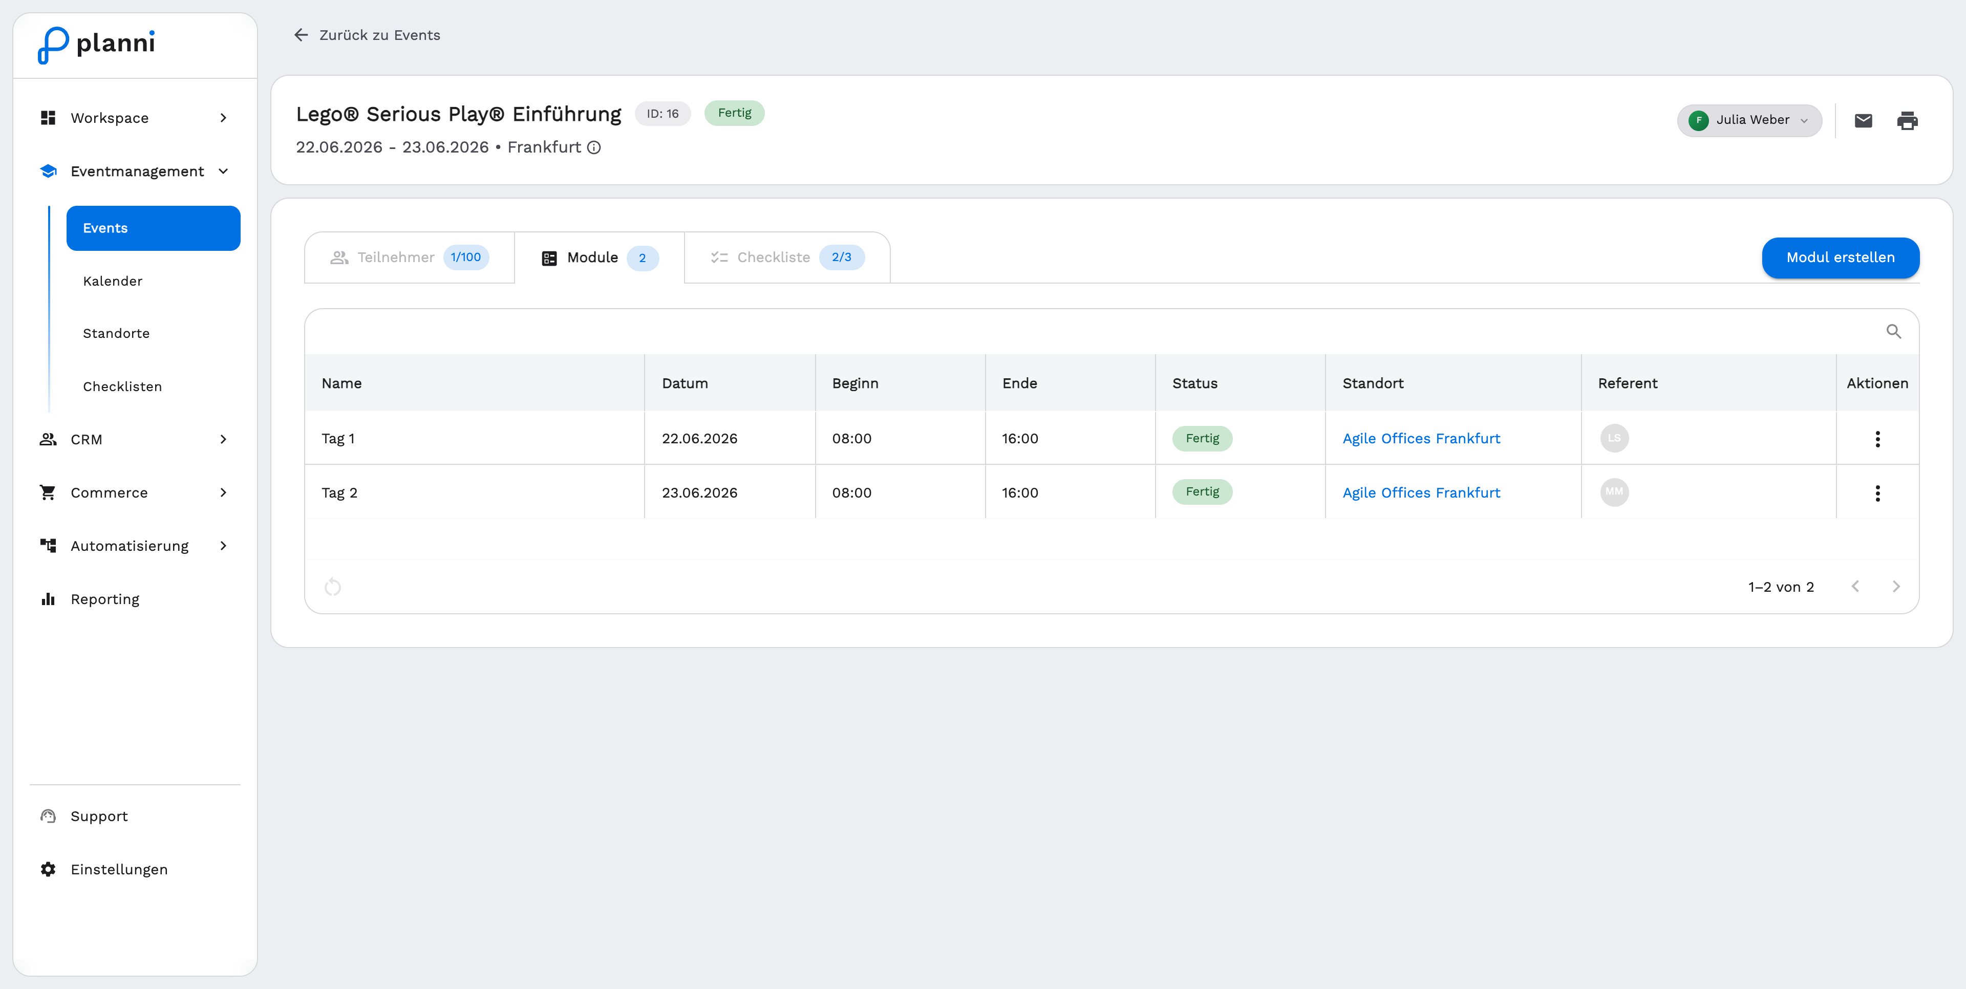The image size is (1966, 989).
Task: Open actions menu for Tag 2
Action: (x=1877, y=493)
